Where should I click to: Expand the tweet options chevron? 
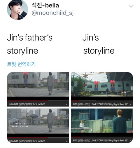131,6
